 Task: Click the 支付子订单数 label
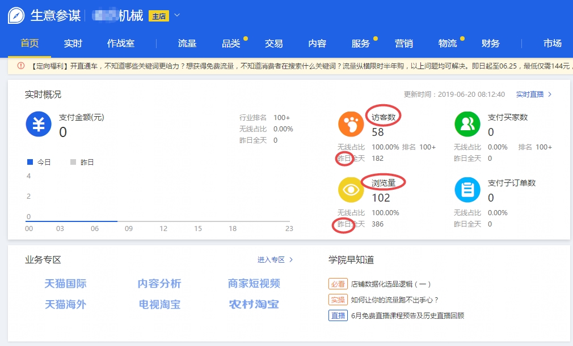pyautogui.click(x=512, y=183)
